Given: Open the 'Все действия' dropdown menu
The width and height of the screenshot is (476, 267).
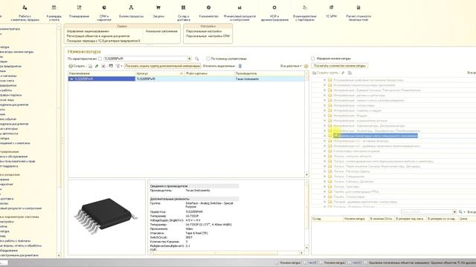Looking at the screenshot, I should (291, 66).
